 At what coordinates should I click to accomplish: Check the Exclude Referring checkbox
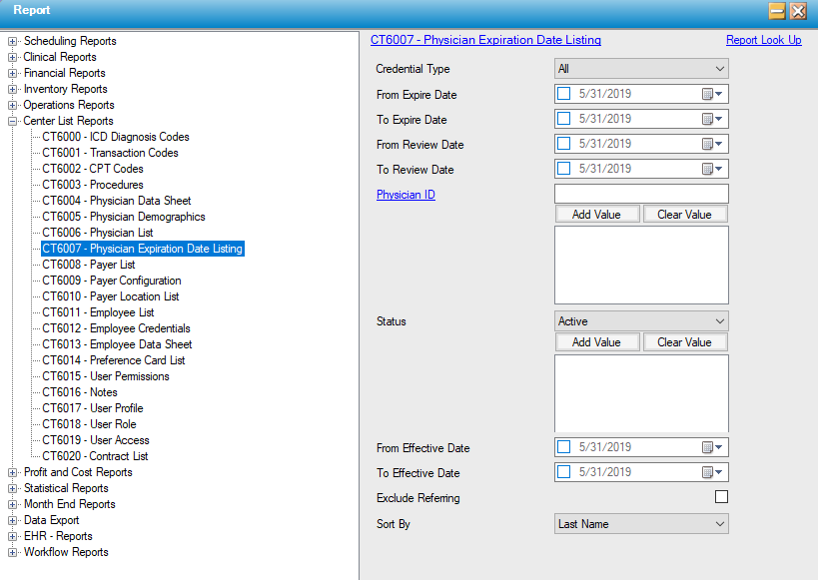coord(721,497)
